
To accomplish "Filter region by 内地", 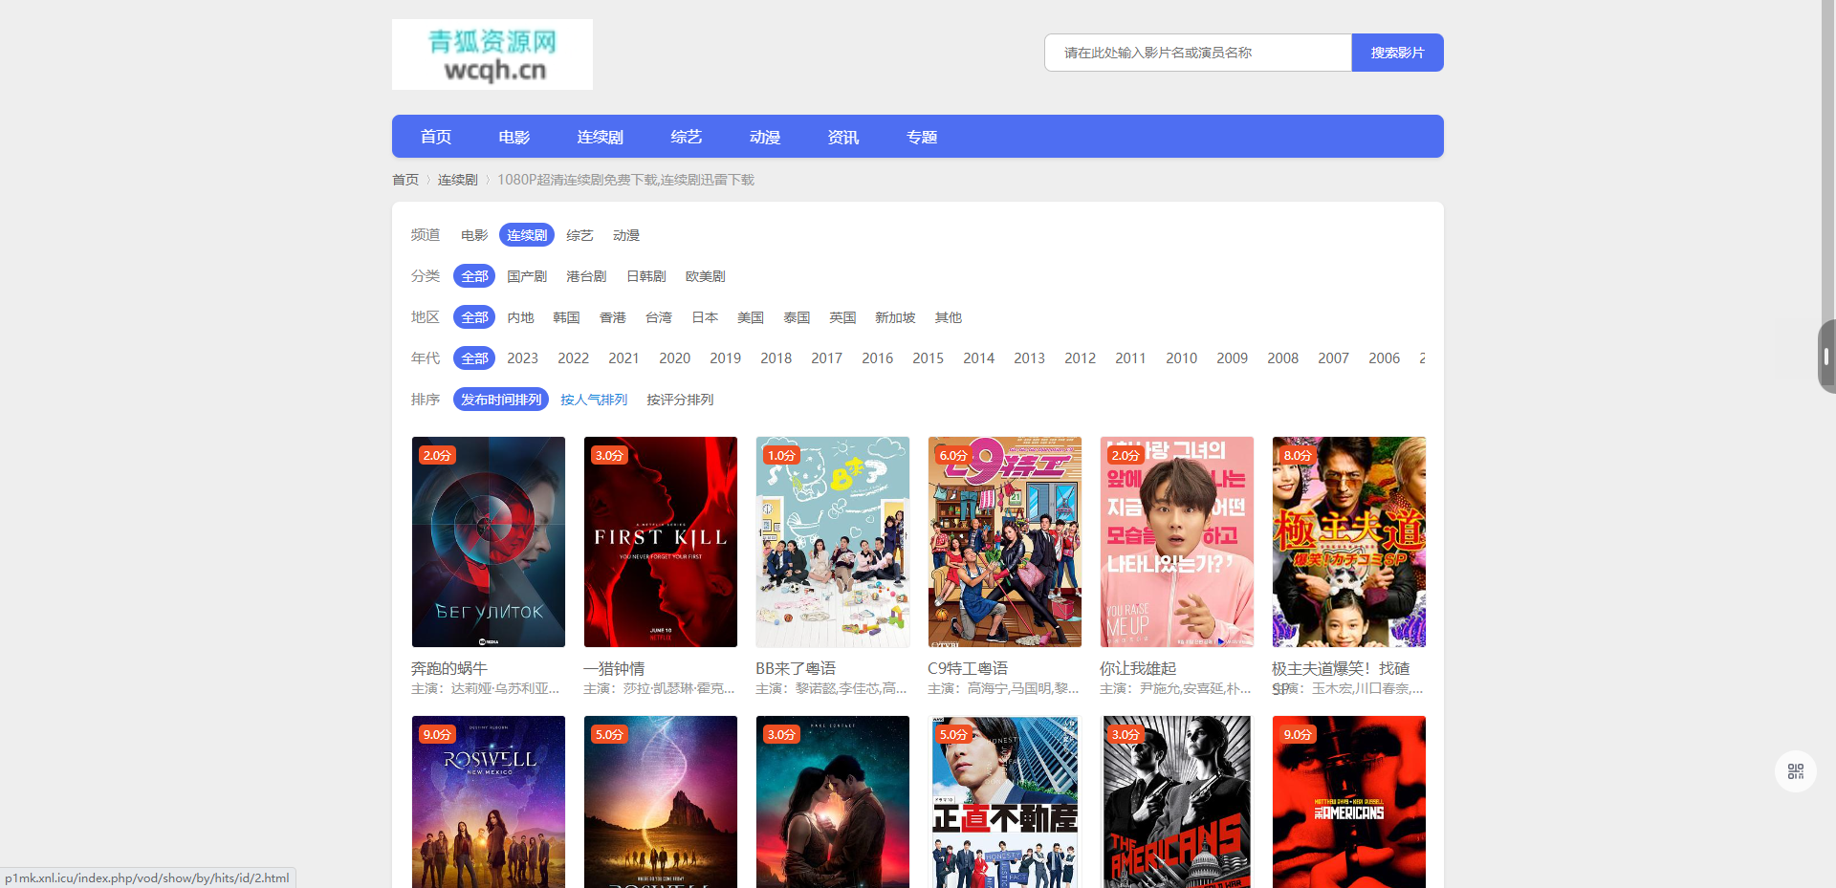I will 520,317.
